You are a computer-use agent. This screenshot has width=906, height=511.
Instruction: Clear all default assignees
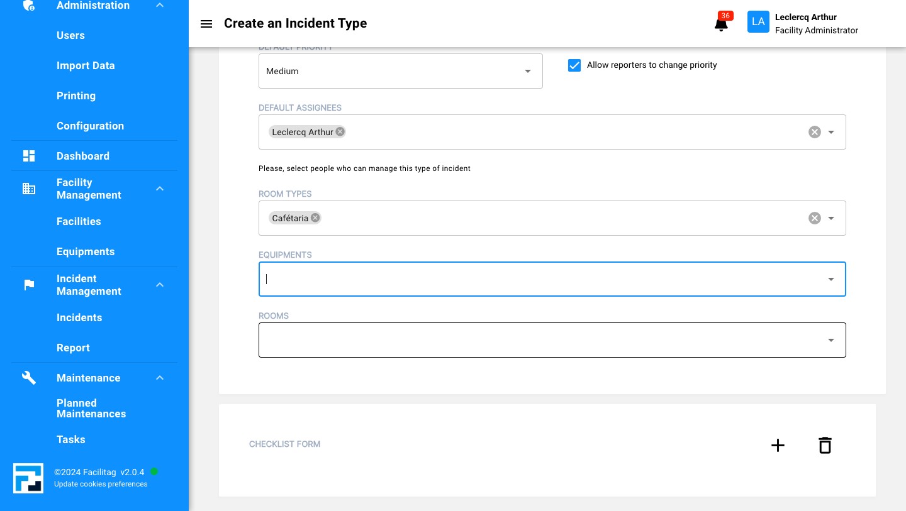(814, 132)
